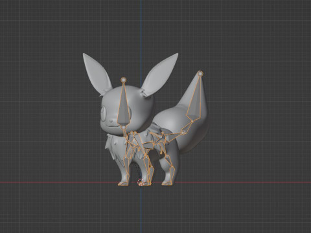The width and height of the screenshot is (311, 233).
Task: Click the character's ear nearest the tail
Action: tap(160, 74)
